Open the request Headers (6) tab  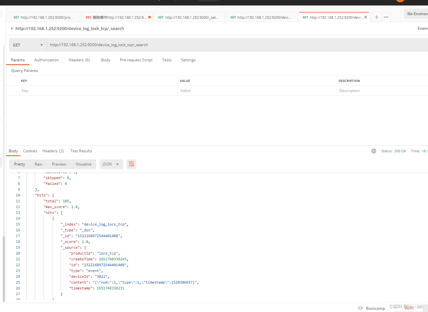79,60
